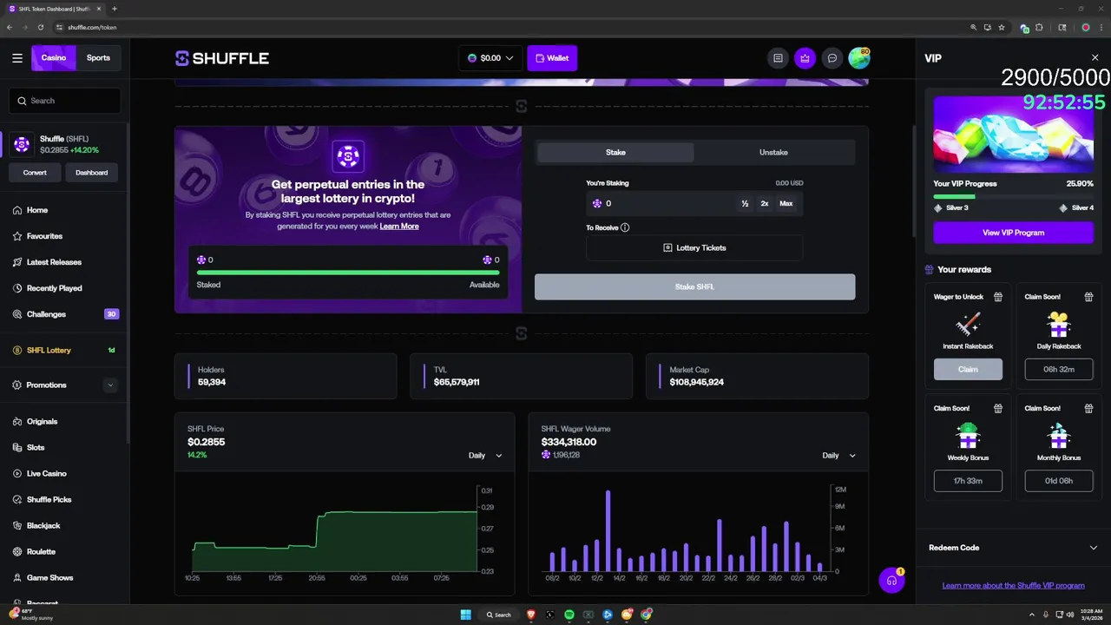This screenshot has width=1111, height=625.
Task: Click the Convert button
Action: 35,173
